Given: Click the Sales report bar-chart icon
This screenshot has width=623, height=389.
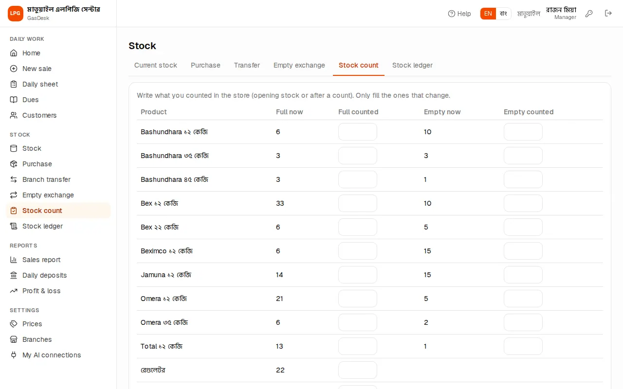Looking at the screenshot, I should click(14, 260).
